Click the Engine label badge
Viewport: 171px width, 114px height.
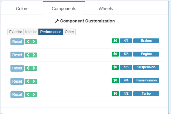point(146,54)
